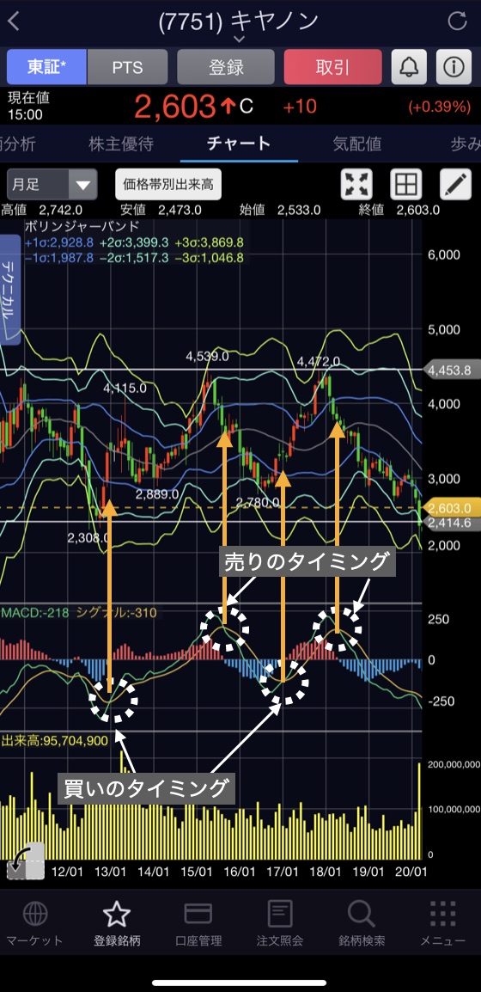Expand the テクニカル side panel
The width and height of the screenshot is (481, 992).
pyautogui.click(x=10, y=289)
